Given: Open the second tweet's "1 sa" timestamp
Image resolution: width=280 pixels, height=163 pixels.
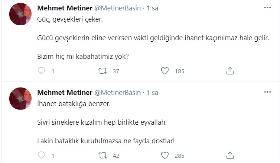Looking at the screenshot, I should click(153, 93).
